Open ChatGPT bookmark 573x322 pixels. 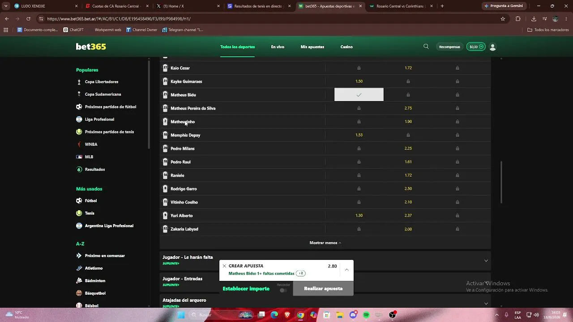coord(73,30)
